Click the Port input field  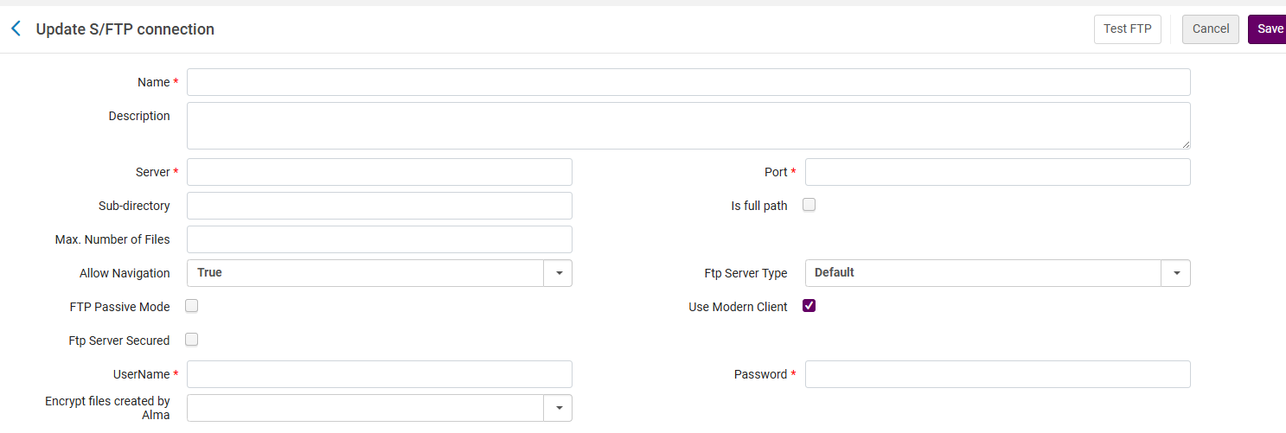click(x=998, y=172)
